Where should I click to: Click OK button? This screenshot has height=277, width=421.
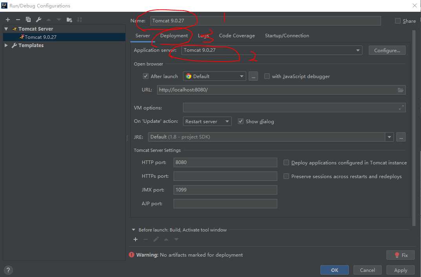click(335, 270)
